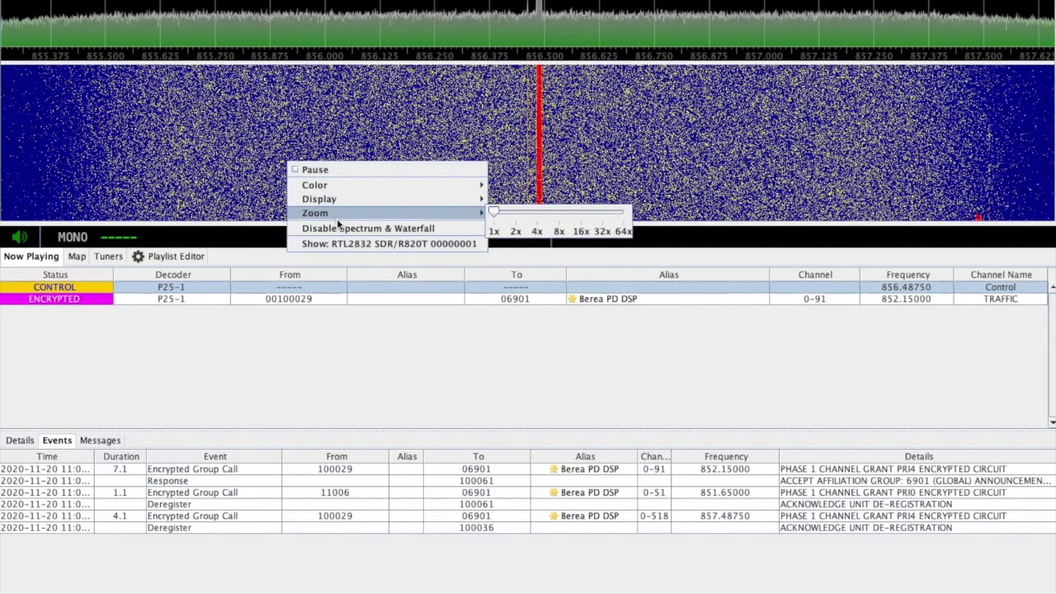The height and width of the screenshot is (594, 1056).
Task: Click the 856.000 frequency label in spectrum
Action: click(325, 56)
